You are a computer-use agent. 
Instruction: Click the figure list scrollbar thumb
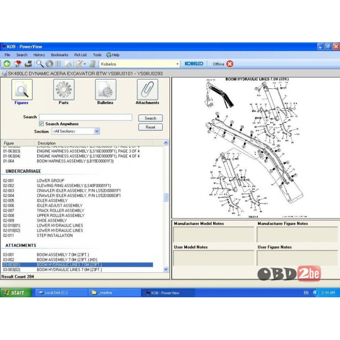[x=166, y=197]
